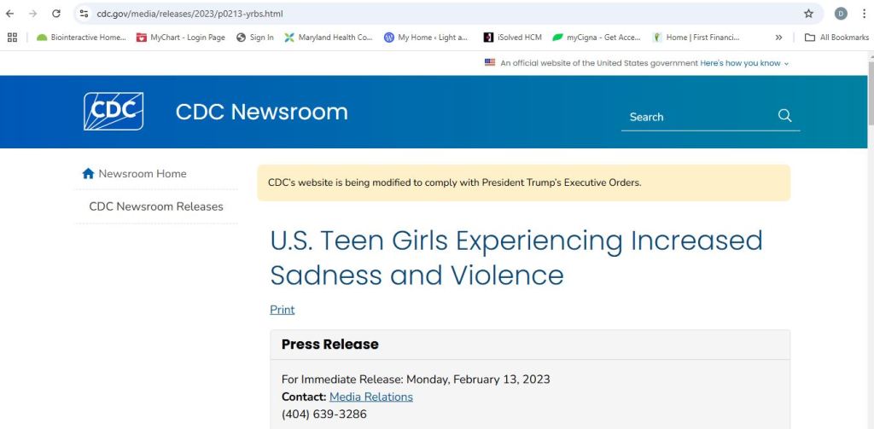
Task: Expand "Here's how you know" disclosure
Action: point(744,63)
